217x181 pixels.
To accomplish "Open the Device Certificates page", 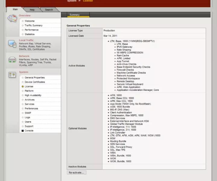I will (x=35, y=82).
